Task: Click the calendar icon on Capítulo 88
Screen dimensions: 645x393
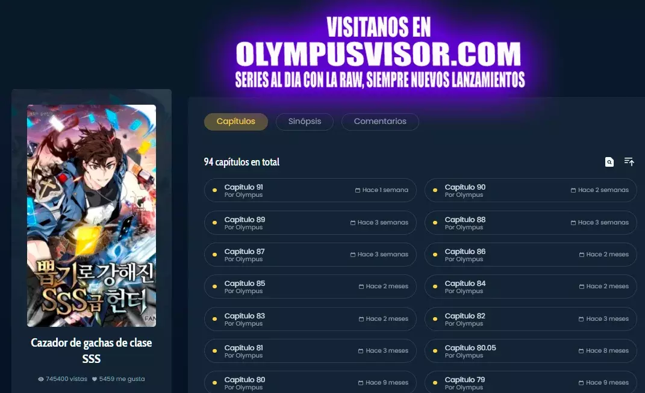Action: (573, 223)
